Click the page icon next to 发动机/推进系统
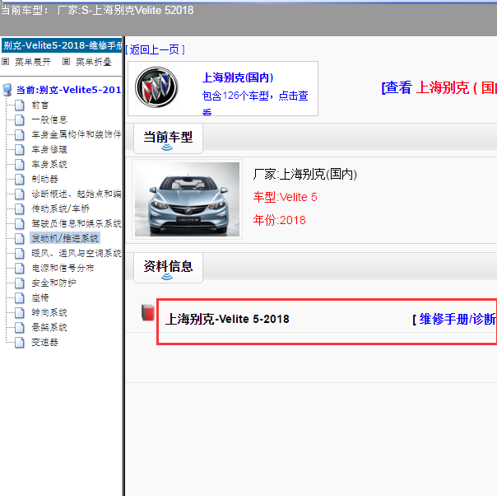This screenshot has height=496, width=497. pyautogui.click(x=19, y=238)
